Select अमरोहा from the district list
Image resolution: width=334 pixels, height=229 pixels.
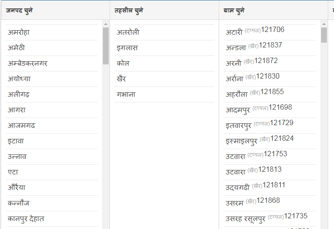pyautogui.click(x=19, y=32)
